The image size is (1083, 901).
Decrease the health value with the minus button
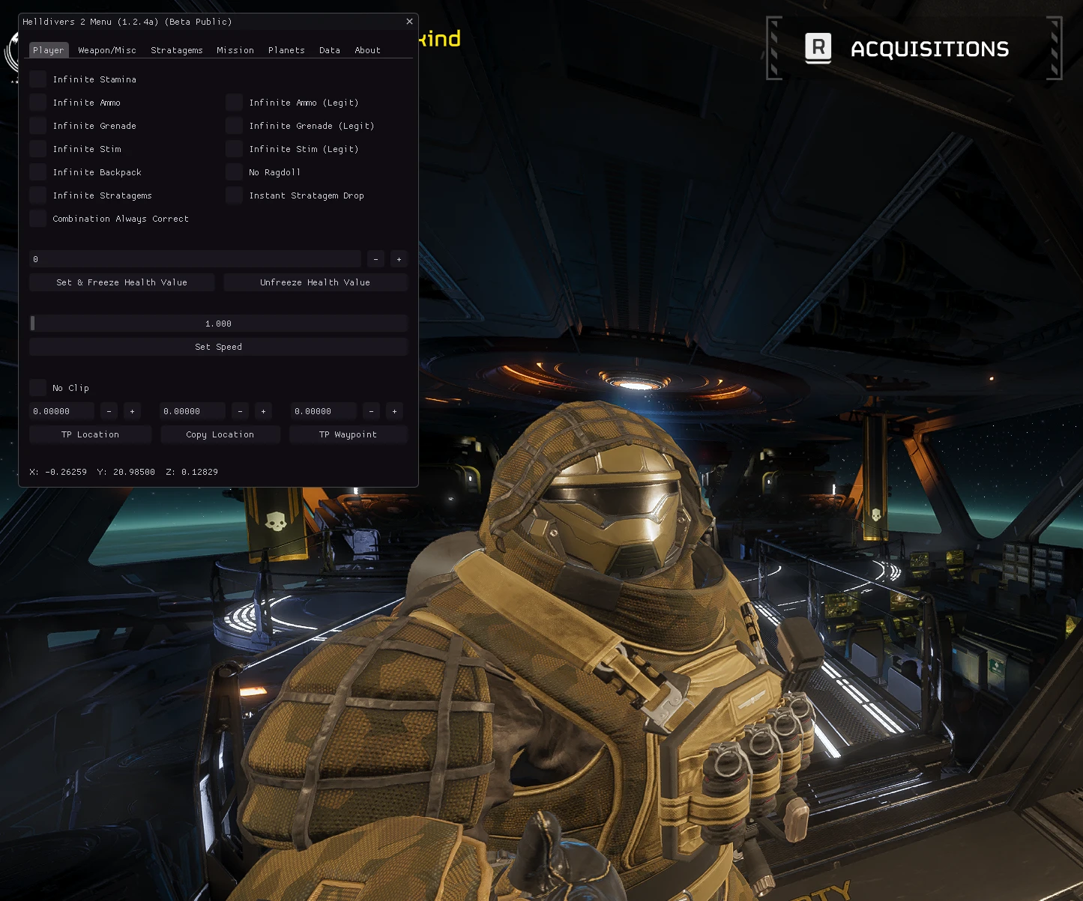(x=375, y=259)
